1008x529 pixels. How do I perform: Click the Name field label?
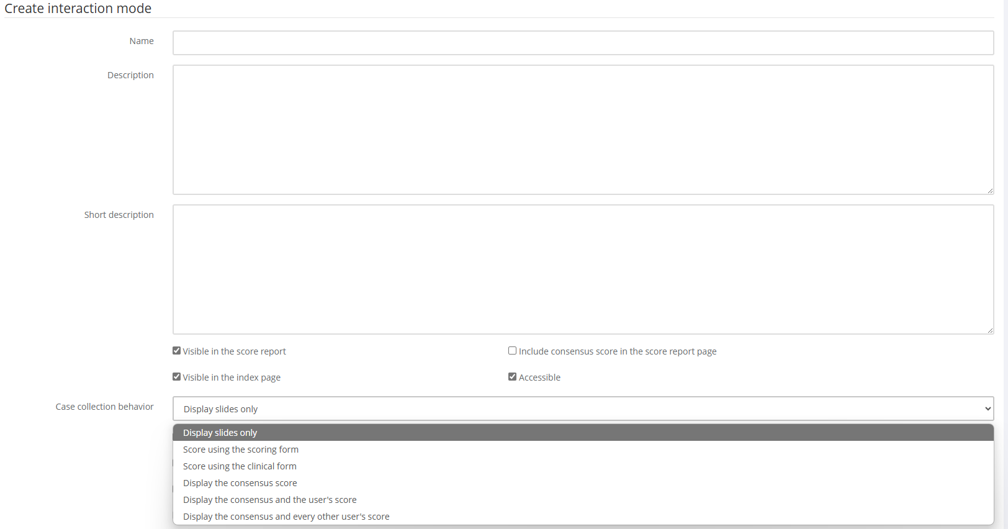point(142,41)
